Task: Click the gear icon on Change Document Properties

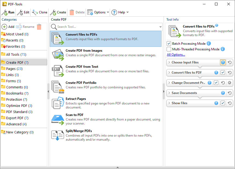Action: (229, 83)
